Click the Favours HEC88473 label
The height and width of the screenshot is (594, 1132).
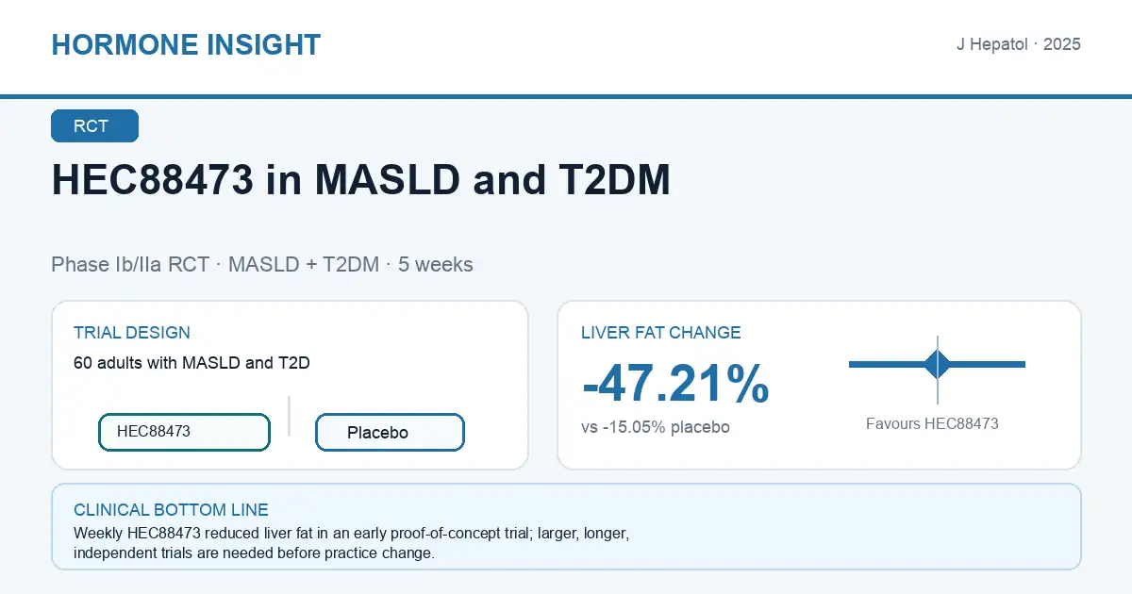932,423
